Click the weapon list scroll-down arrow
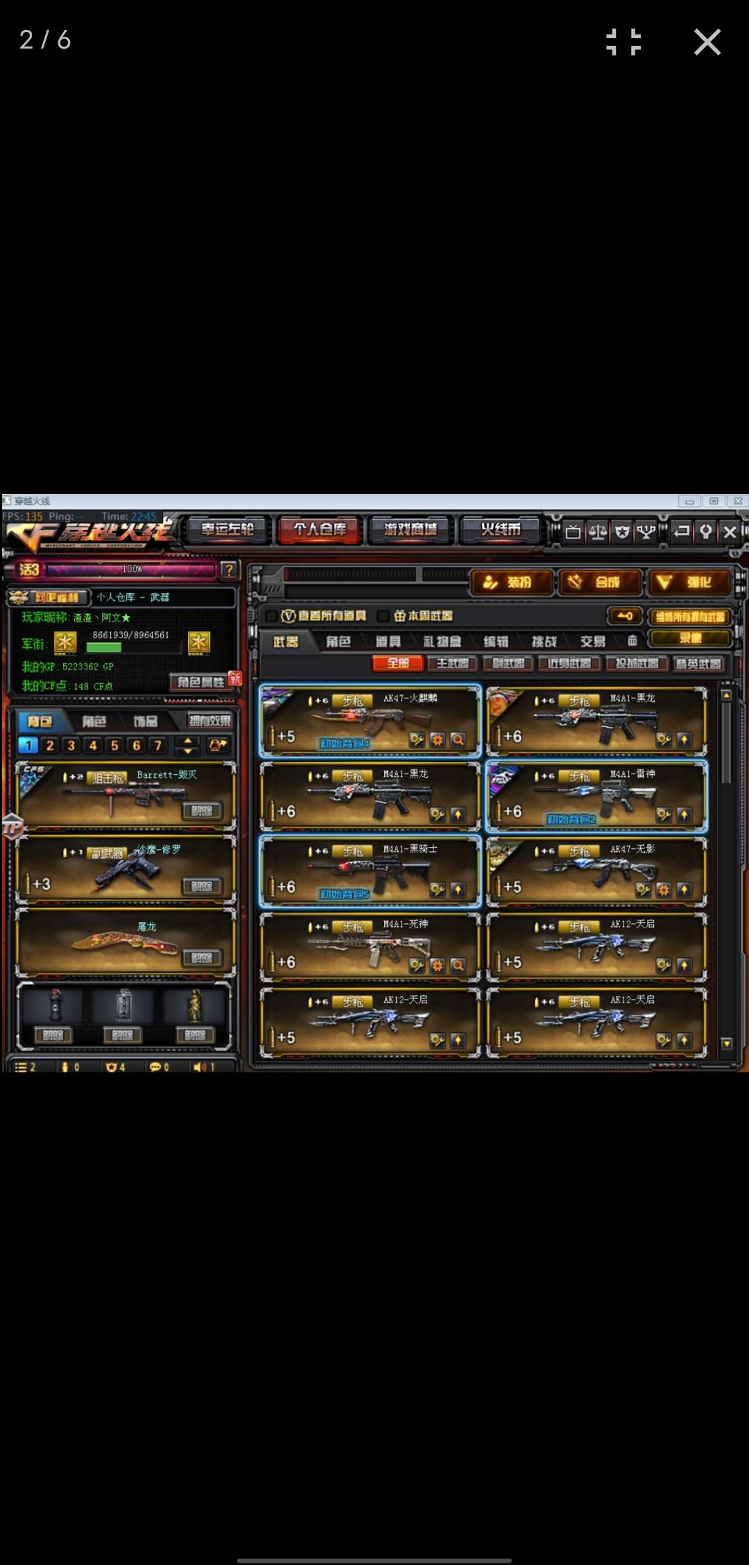 click(726, 1043)
